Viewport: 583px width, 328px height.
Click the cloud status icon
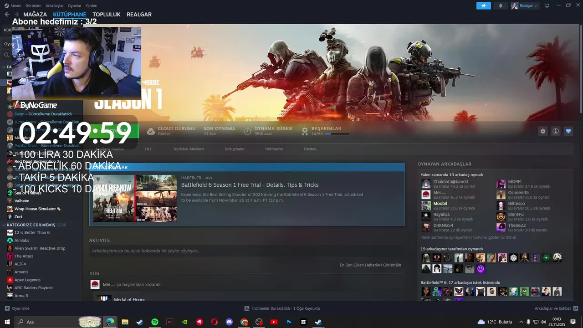click(x=151, y=131)
